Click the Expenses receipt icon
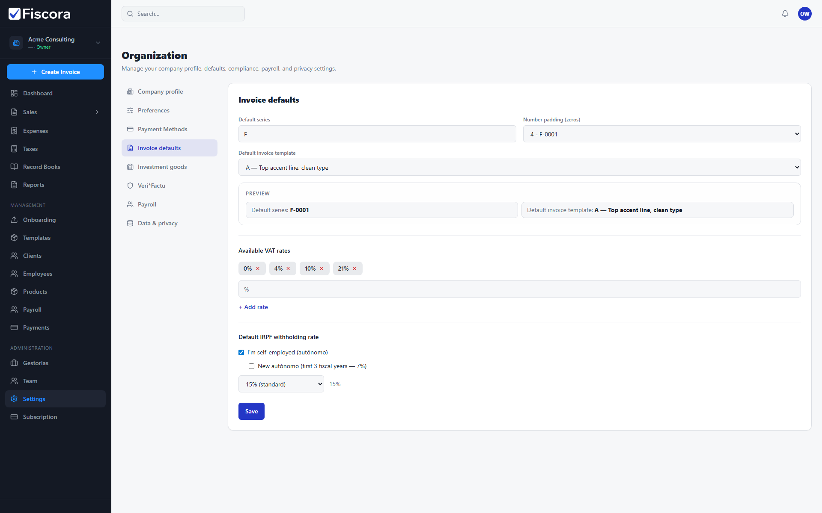 (14, 131)
